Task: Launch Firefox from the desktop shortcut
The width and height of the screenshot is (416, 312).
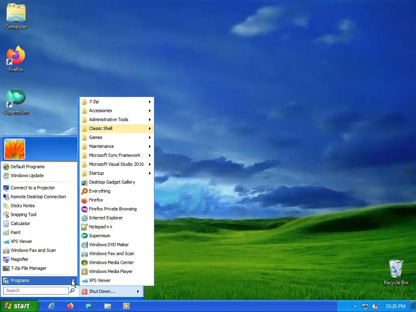Action: coord(16,59)
